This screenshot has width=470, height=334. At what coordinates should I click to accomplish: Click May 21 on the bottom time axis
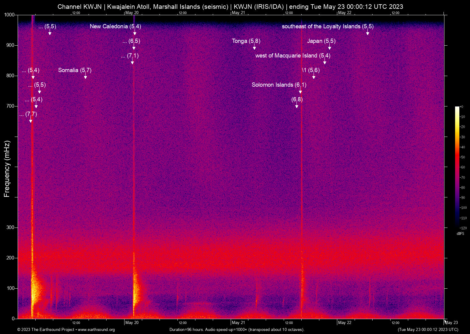tap(238, 322)
